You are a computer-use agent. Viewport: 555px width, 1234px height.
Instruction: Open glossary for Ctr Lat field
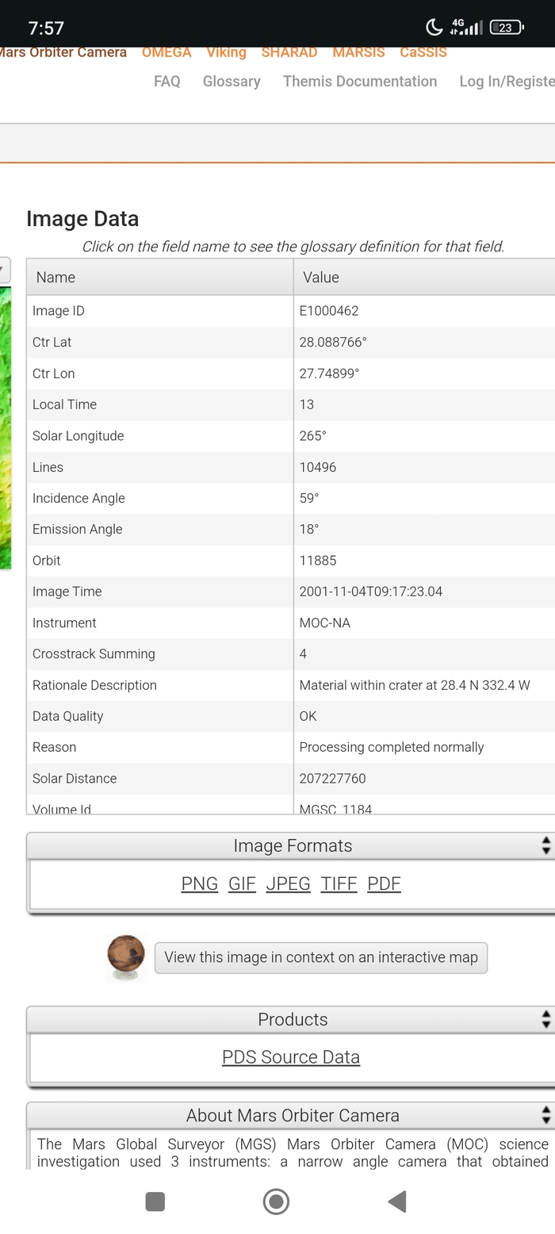pos(52,342)
